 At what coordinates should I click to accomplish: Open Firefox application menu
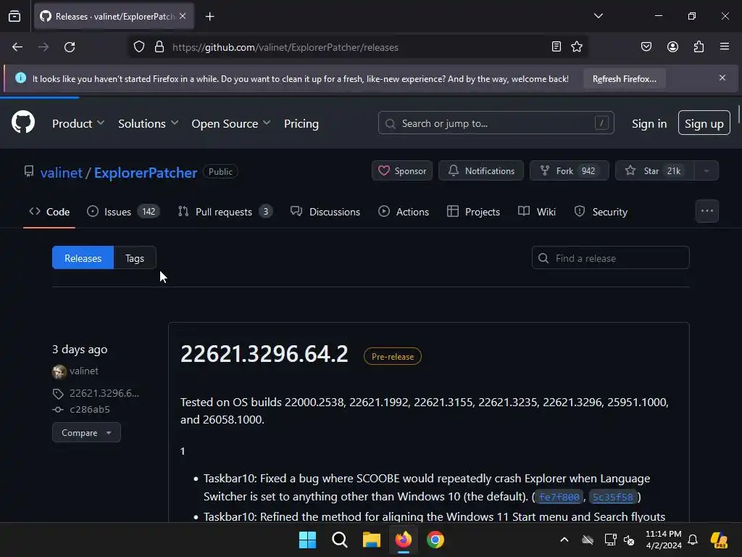tap(725, 46)
